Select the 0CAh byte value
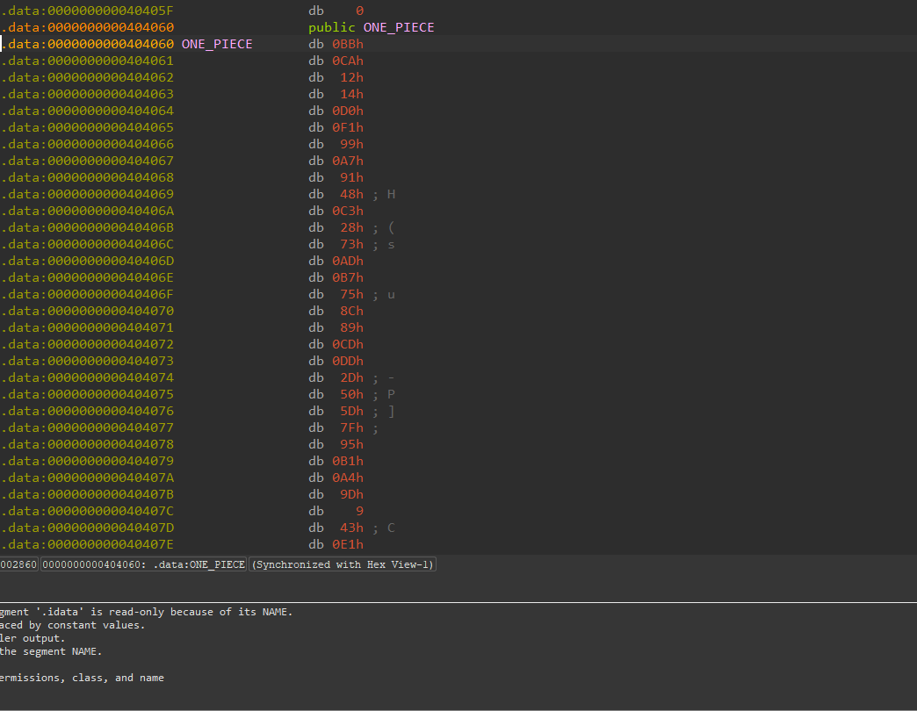This screenshot has width=917, height=711. 347,61
